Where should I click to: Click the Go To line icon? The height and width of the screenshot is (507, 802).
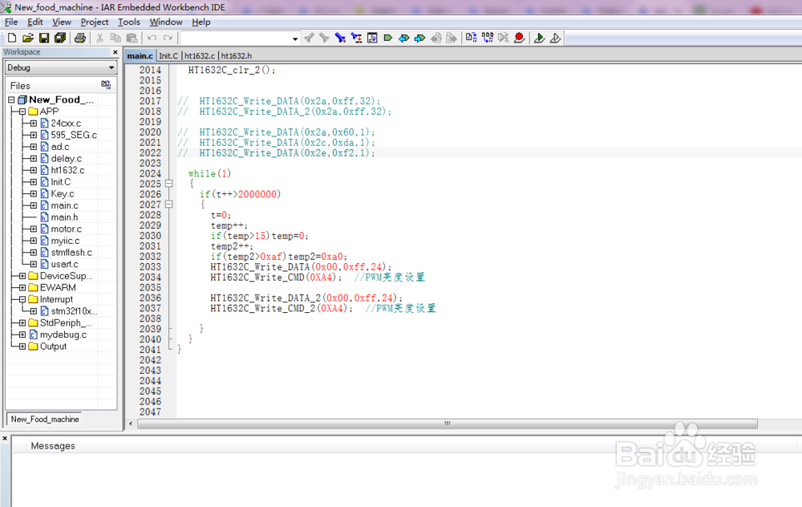pos(372,38)
